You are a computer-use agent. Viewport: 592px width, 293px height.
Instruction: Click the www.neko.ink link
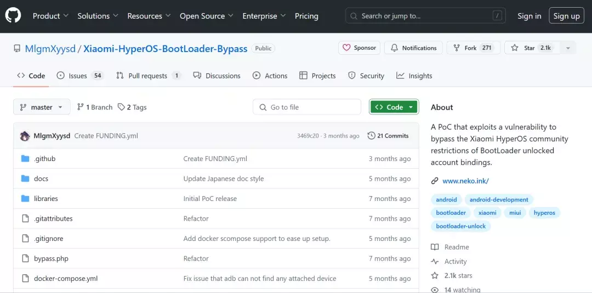pyautogui.click(x=465, y=181)
